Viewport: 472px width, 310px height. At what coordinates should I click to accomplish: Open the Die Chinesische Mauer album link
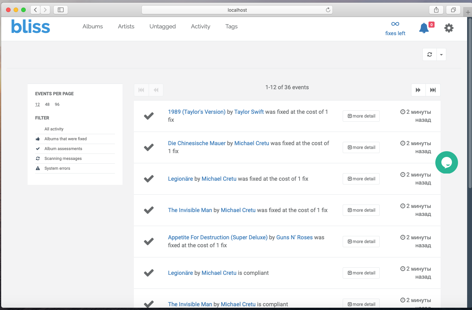pyautogui.click(x=197, y=143)
